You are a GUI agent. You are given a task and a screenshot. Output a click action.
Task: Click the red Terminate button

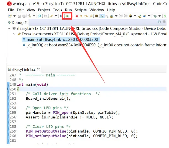click(77, 16)
